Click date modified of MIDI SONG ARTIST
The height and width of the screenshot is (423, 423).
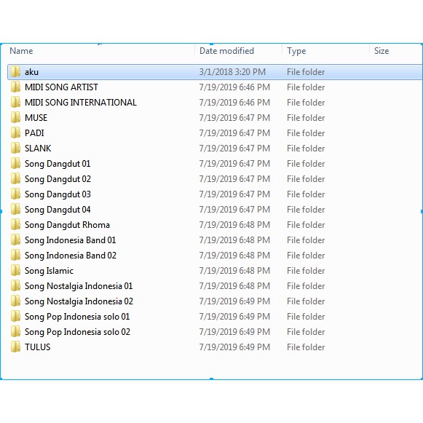coord(234,87)
